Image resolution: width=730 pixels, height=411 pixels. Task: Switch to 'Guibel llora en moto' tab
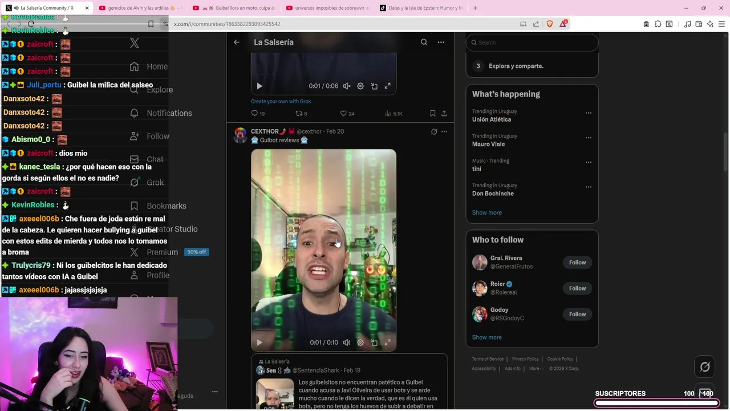(234, 8)
